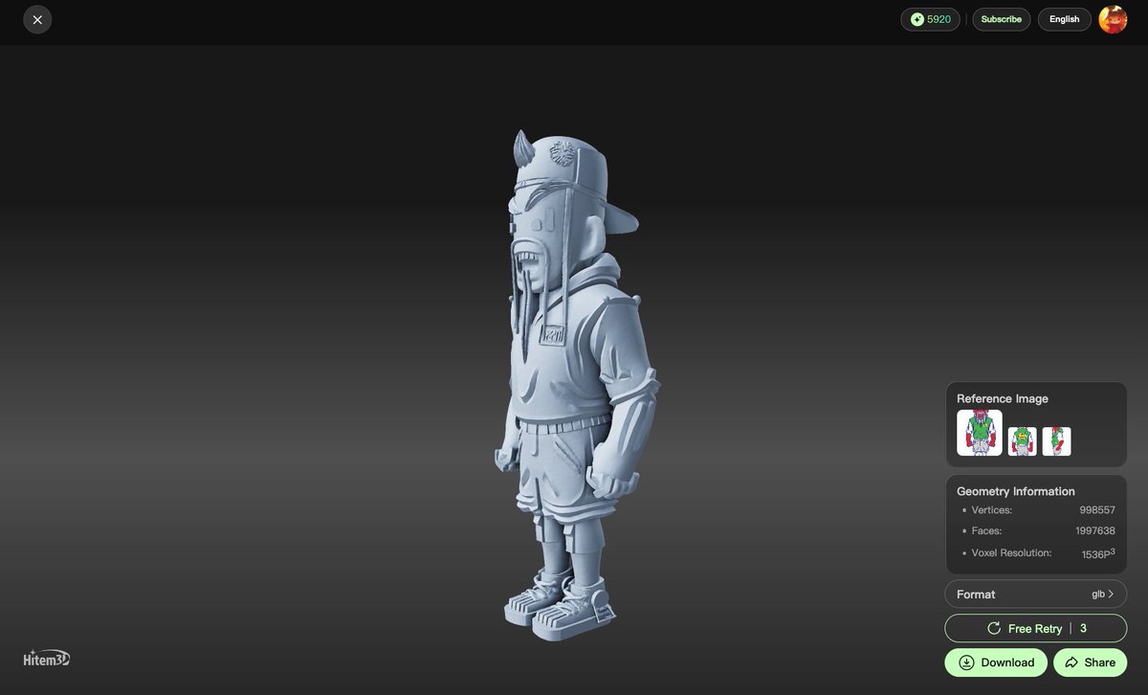This screenshot has height=695, width=1148.
Task: Click the glb chevron arrow
Action: 1111,594
